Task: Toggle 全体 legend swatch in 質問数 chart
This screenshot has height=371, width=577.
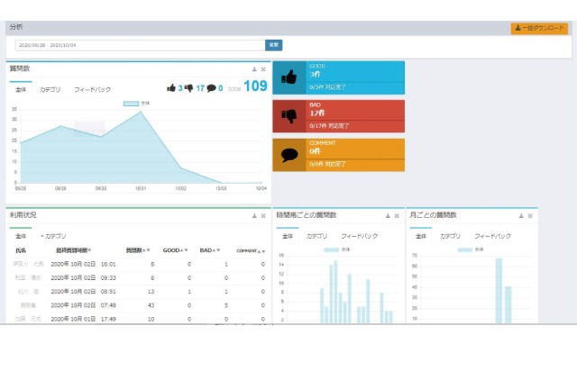Action: coord(131,104)
